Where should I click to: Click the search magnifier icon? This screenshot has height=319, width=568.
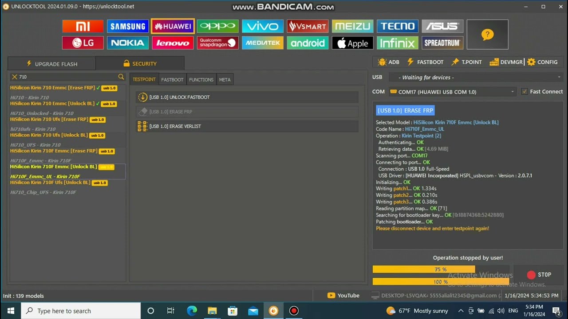(x=121, y=77)
